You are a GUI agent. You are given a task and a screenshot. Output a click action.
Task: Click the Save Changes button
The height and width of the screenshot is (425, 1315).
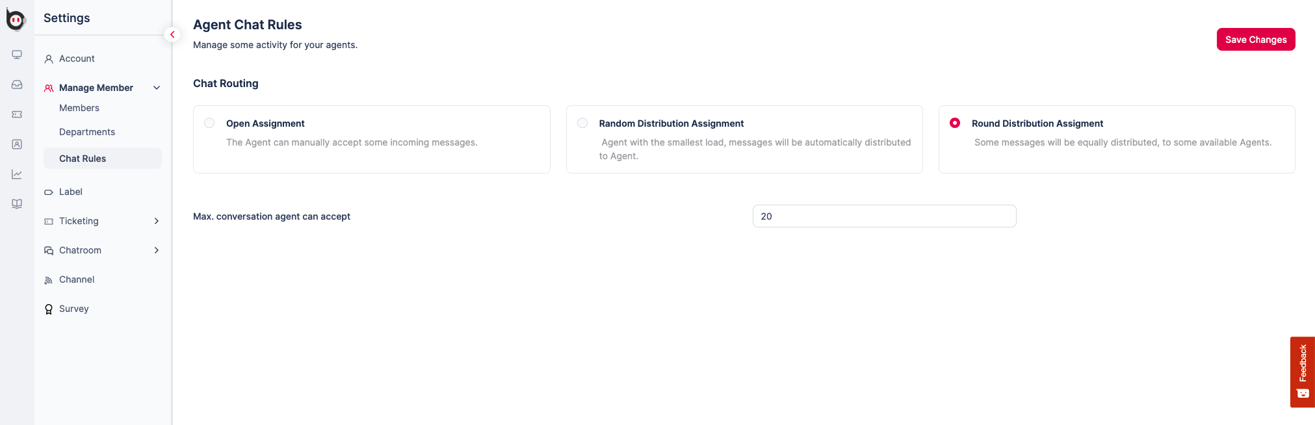pyautogui.click(x=1255, y=40)
